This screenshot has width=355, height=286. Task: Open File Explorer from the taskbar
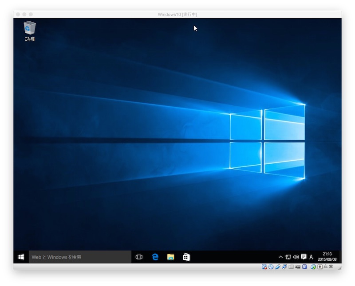[x=170, y=256]
